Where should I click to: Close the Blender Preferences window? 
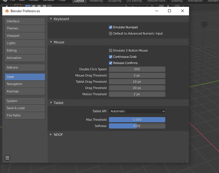pyautogui.click(x=182, y=11)
